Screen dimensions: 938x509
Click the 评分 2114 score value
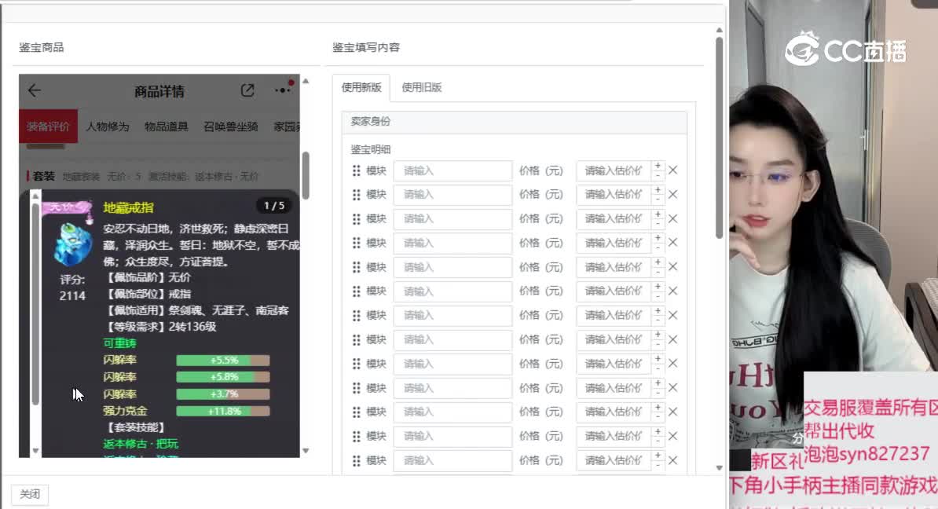pos(72,295)
